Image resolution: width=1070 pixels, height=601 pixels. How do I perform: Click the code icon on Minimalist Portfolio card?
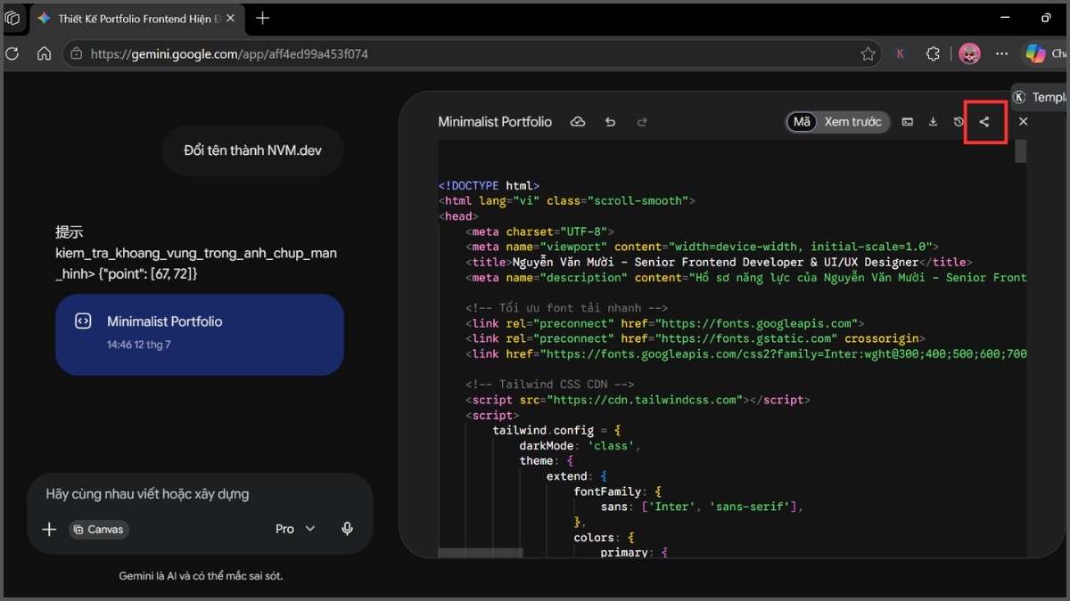coord(83,321)
